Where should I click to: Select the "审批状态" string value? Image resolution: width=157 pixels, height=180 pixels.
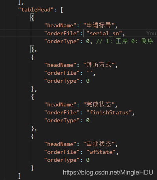(99, 144)
